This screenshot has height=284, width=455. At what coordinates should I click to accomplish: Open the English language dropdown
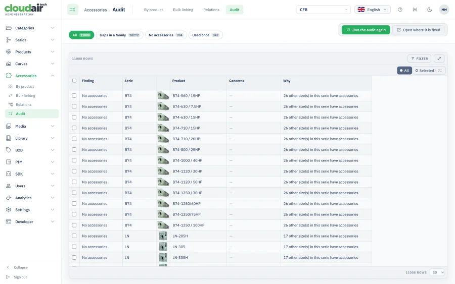(x=372, y=10)
